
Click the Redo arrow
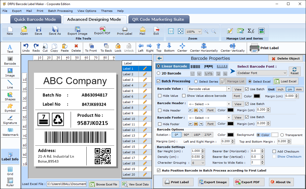coord(36,46)
